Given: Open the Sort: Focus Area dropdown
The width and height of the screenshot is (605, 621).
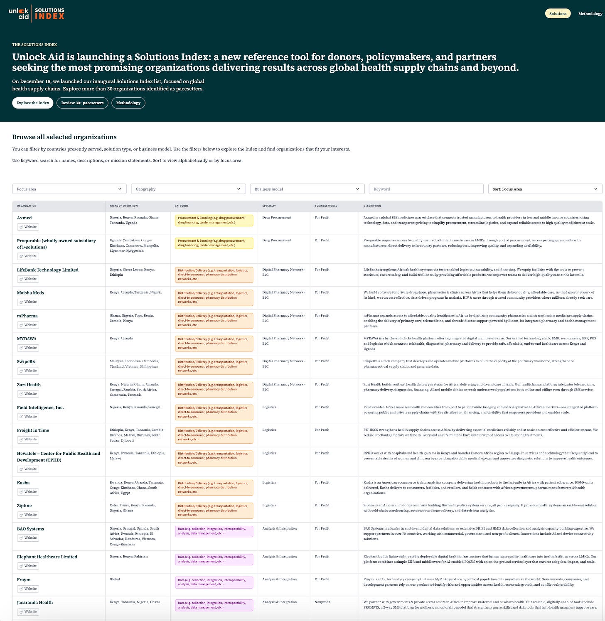Looking at the screenshot, I should (x=545, y=189).
